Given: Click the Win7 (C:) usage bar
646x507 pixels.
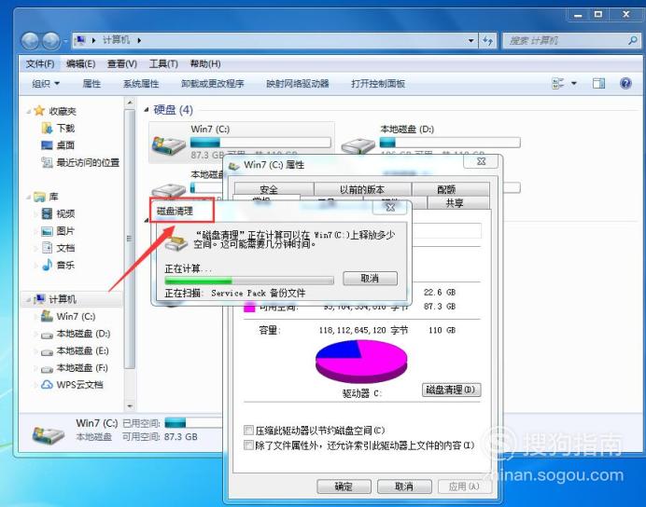Looking at the screenshot, I should (260, 143).
